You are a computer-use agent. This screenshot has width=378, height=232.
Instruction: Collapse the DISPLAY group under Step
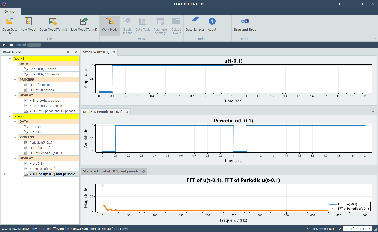pos(15,158)
